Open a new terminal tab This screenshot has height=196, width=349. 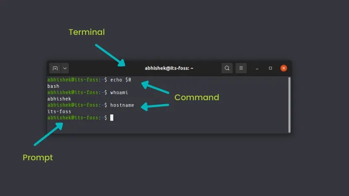coord(55,68)
